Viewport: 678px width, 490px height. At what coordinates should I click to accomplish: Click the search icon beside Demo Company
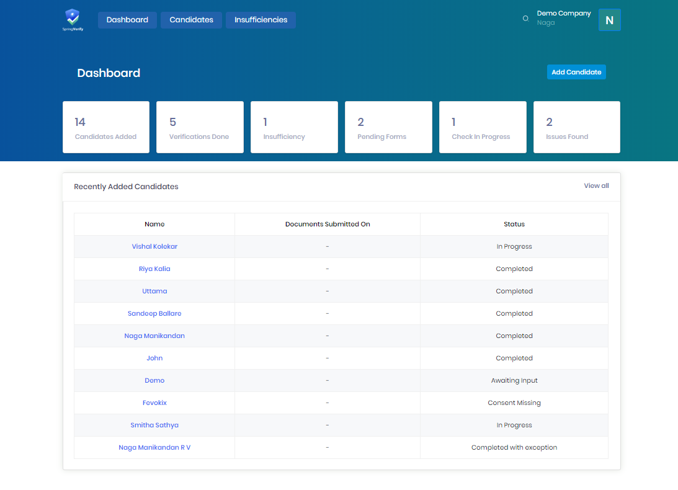525,19
